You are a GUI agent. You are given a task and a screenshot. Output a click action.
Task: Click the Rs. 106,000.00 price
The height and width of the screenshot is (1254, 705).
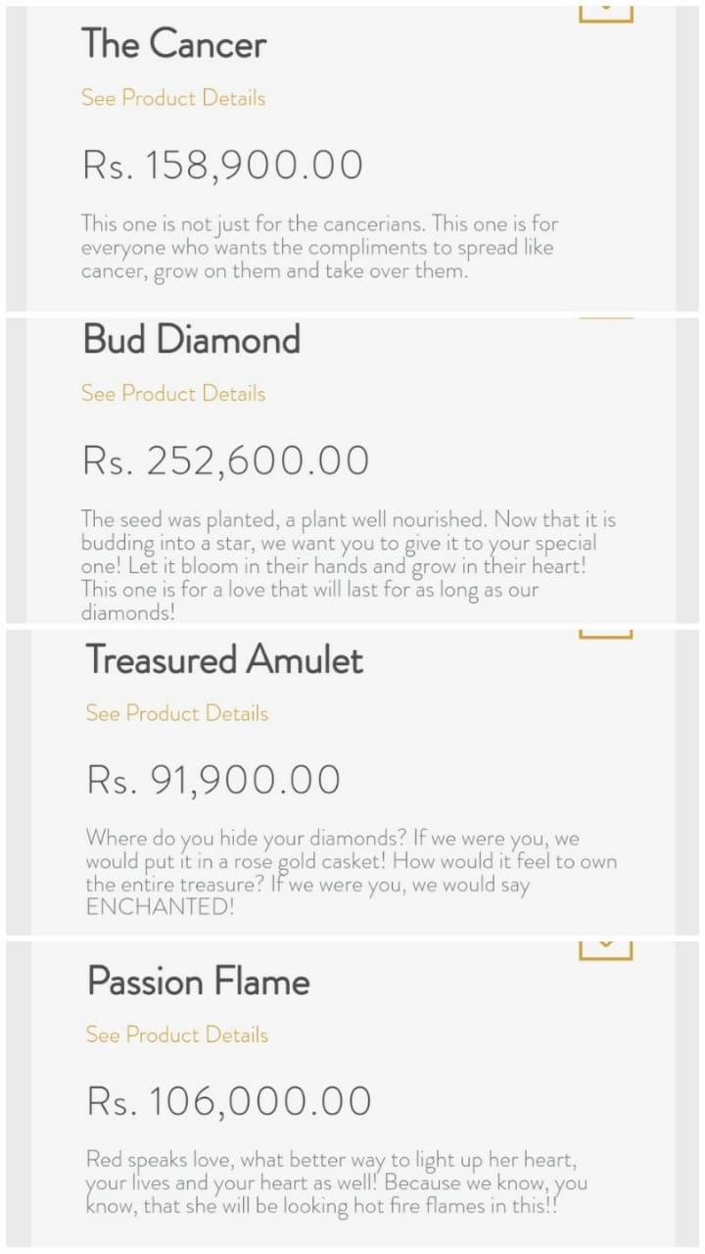[230, 1101]
